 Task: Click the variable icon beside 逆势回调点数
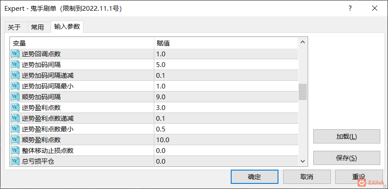pos(15,54)
